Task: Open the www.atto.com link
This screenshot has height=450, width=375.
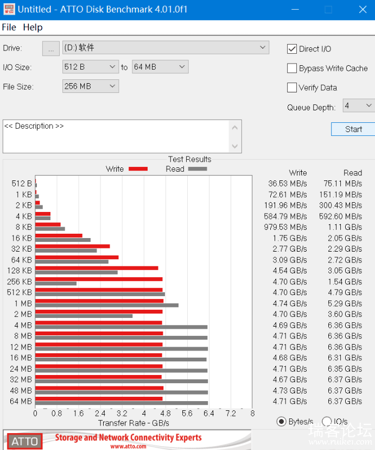Action: point(128,447)
